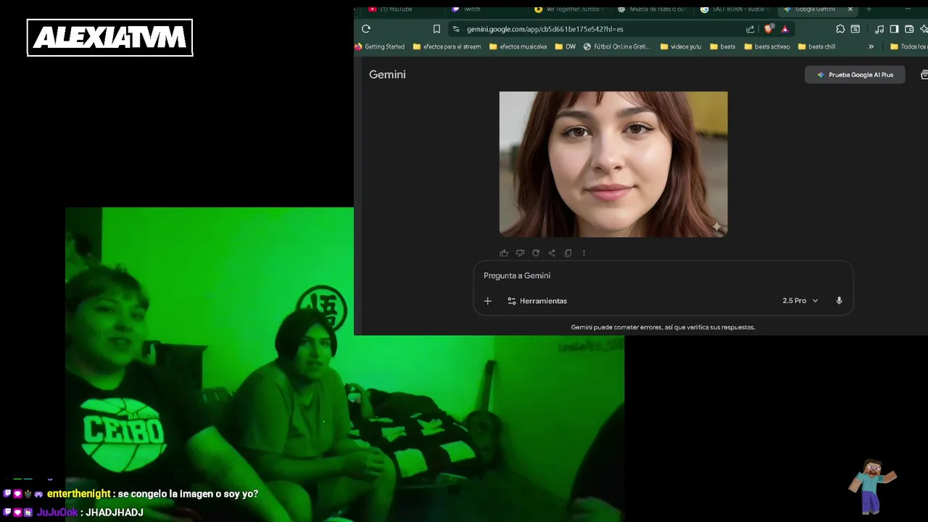Click the Gemini logo text
Screen dimensions: 928x522
pyautogui.click(x=387, y=75)
